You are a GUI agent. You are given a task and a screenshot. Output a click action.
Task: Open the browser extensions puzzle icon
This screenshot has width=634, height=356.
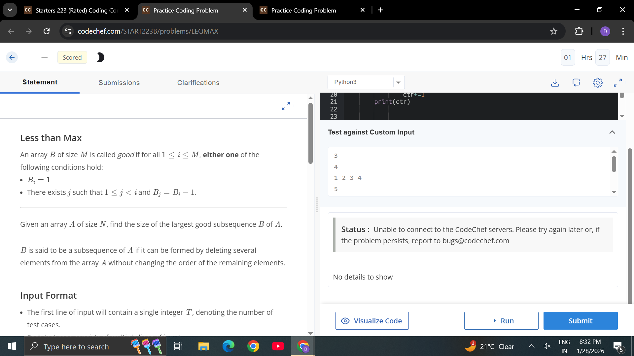[x=579, y=31]
